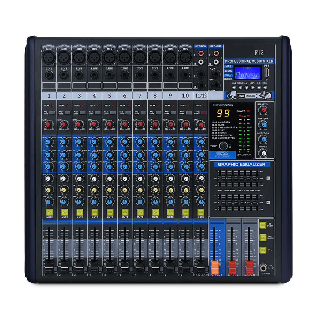Click the red MAIN L fader
Image resolution: width=315 pixels, height=315 pixels.
click(232, 267)
